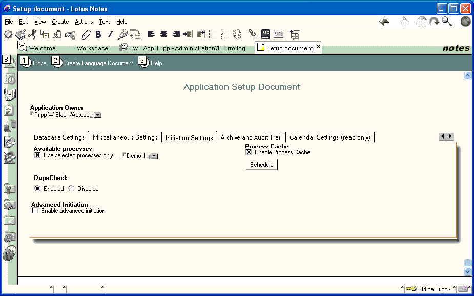Screen dimensions: 474x296
Task: Toggle bold text formatting
Action: pos(98,34)
